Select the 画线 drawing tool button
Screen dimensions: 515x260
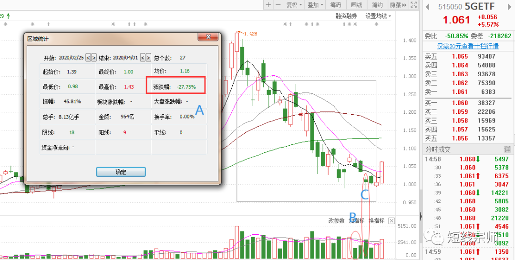point(356,5)
